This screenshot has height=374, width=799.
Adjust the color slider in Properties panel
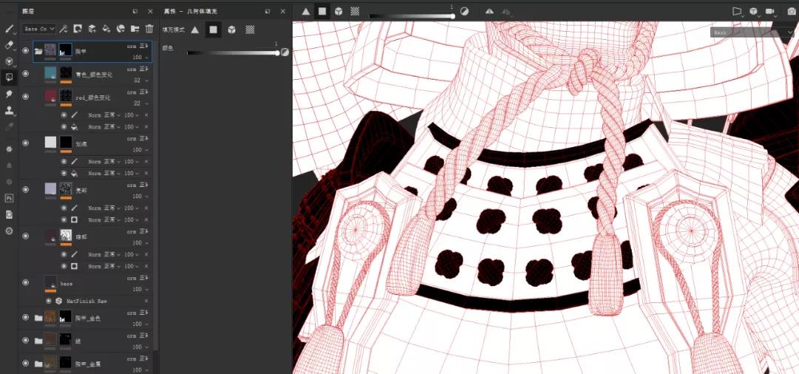232,52
